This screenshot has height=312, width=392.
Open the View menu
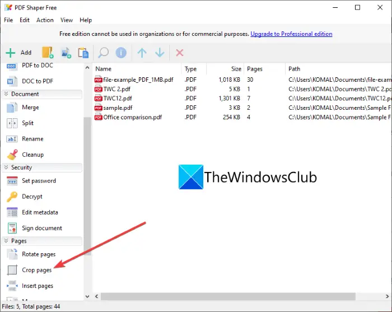pos(67,20)
